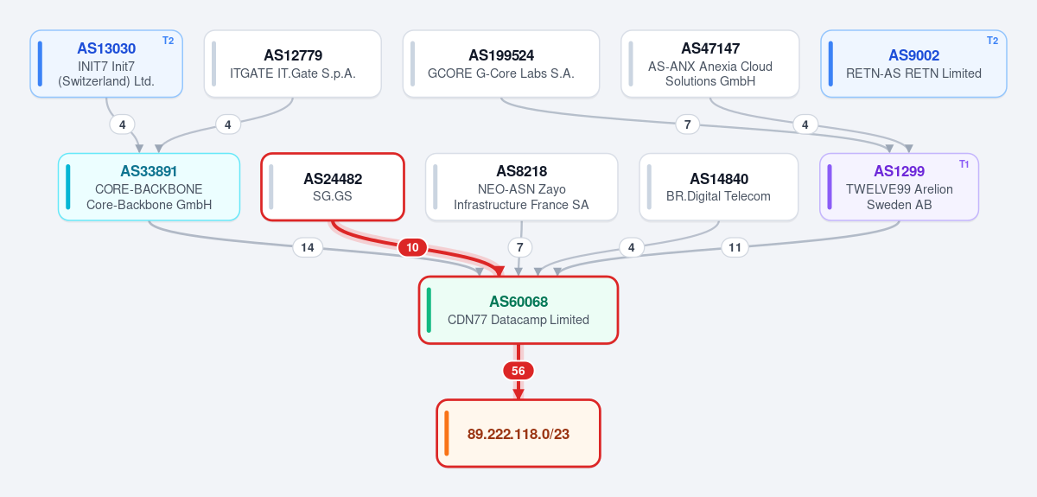Click the edge label 7 below AS8218
This screenshot has width=1037, height=497.
[519, 247]
